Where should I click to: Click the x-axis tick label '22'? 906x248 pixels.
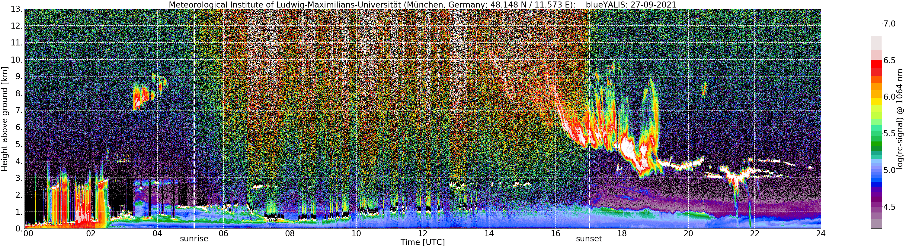(754, 234)
